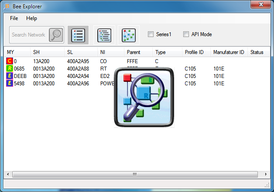274x192 pixels.
Task: Open the File menu
Action: coord(14,18)
